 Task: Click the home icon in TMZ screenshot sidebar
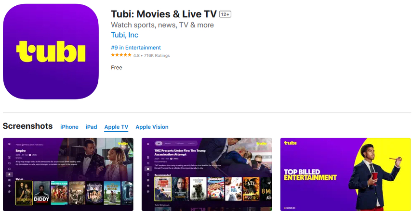(148, 169)
